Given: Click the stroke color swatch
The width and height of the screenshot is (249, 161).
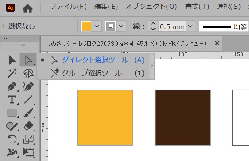Looking at the screenshot, I should click(110, 26).
